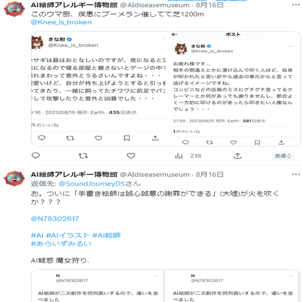302x302 pixels.
Task: Select the #AIイラスト hashtag
Action: tap(68, 235)
